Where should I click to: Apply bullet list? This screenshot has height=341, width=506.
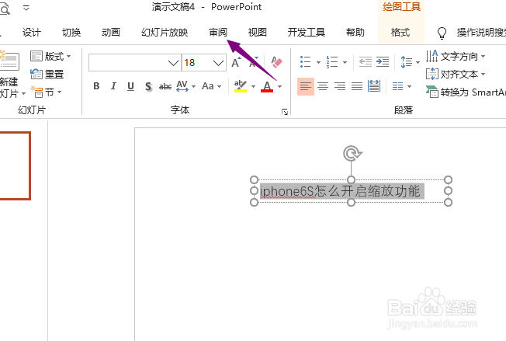305,61
